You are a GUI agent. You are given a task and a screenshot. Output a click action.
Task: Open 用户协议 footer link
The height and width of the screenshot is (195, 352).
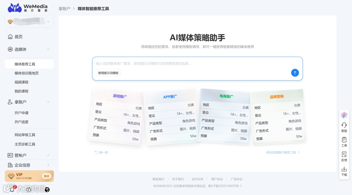click(217, 179)
